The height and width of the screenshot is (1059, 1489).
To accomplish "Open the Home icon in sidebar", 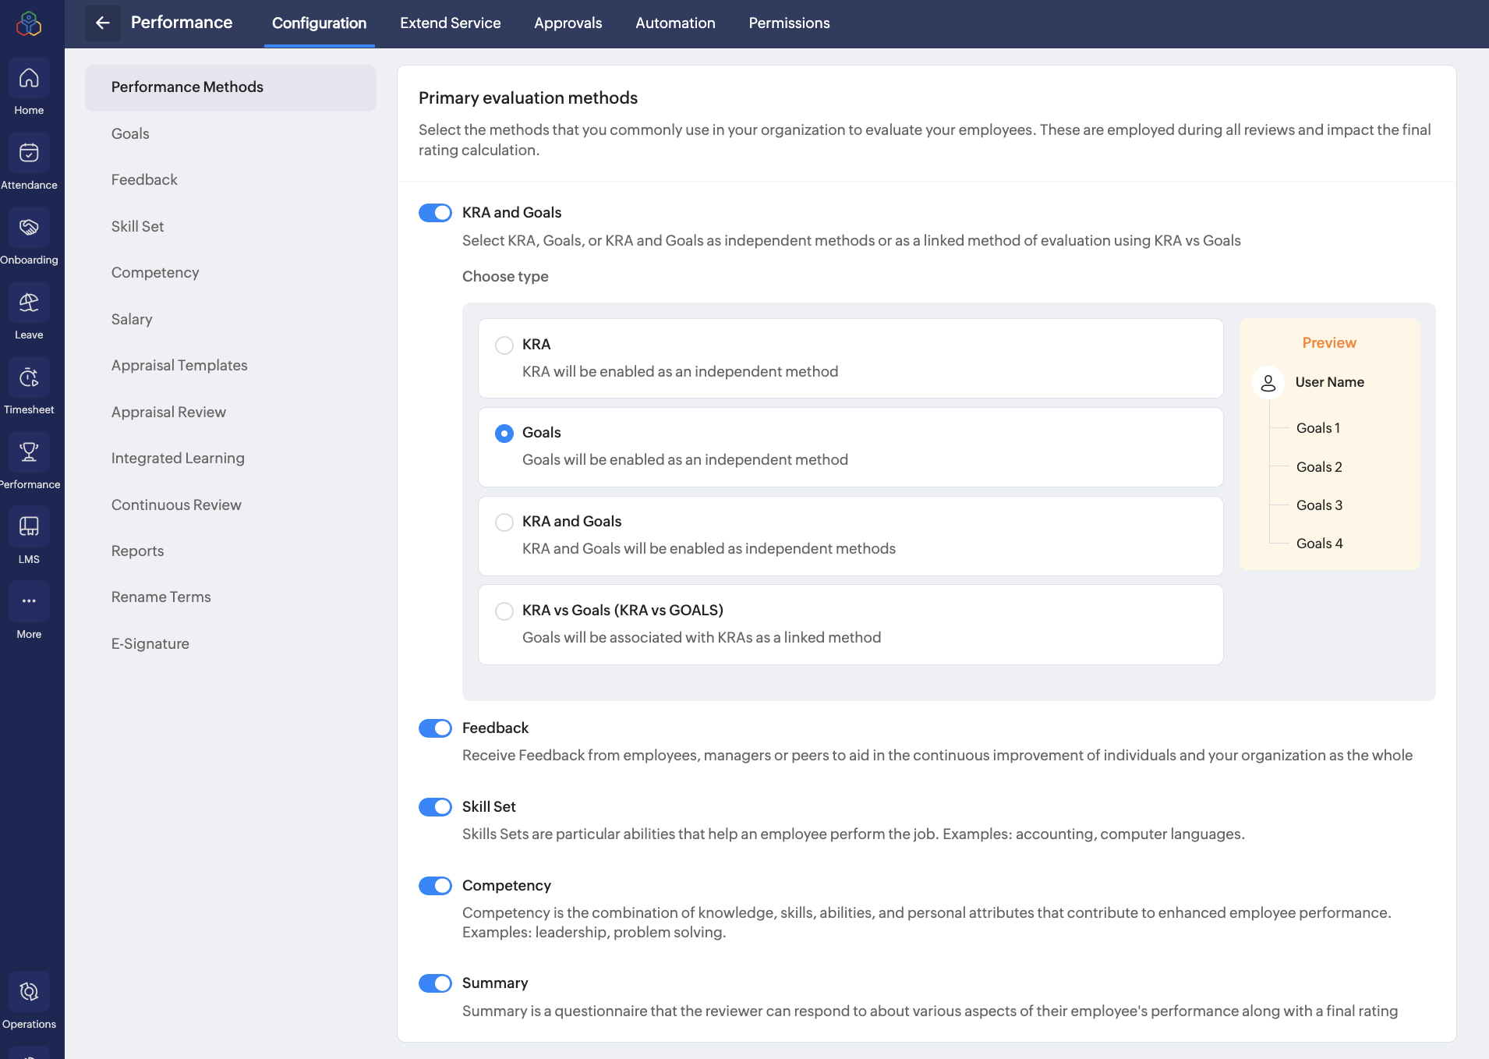I will (x=29, y=79).
